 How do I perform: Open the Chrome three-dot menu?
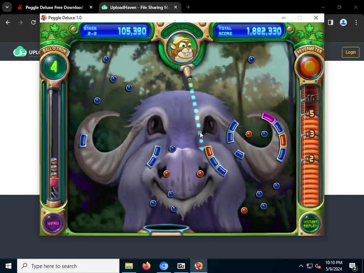pos(356,22)
